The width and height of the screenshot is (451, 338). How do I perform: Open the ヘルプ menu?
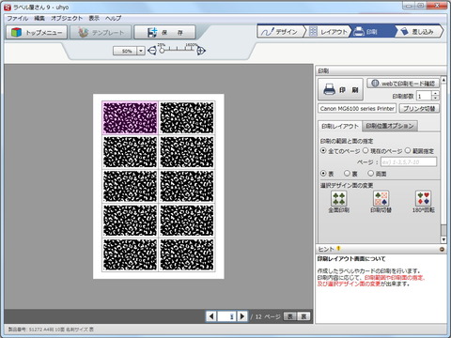113,18
